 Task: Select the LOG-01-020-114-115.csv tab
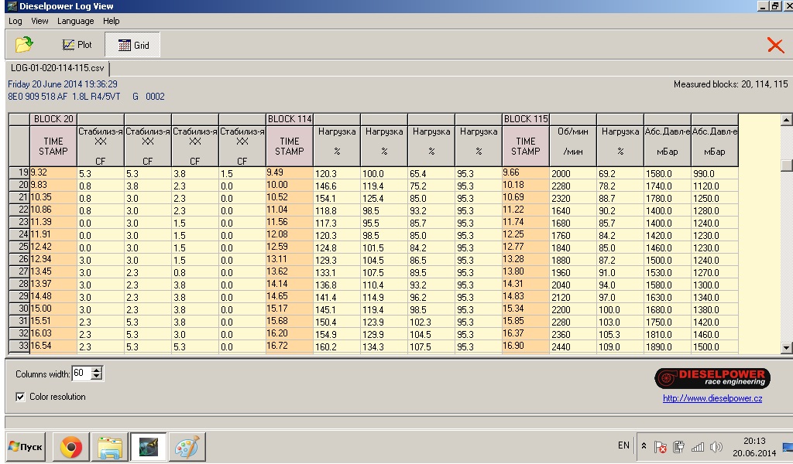tap(57, 68)
